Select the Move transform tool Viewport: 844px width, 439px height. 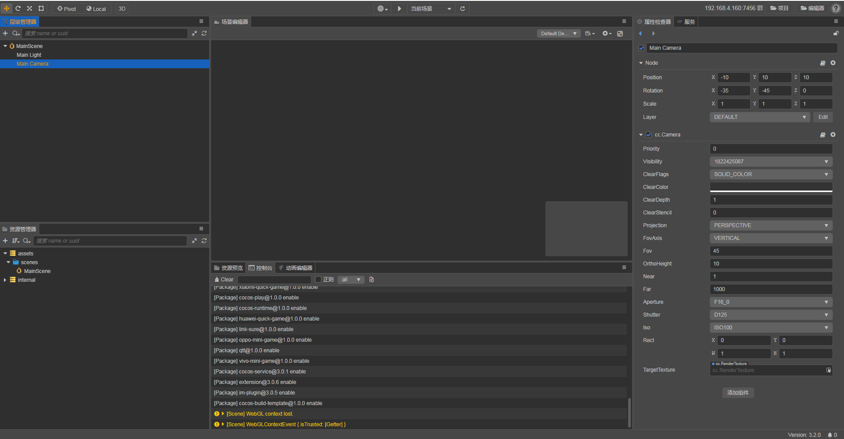[x=7, y=8]
